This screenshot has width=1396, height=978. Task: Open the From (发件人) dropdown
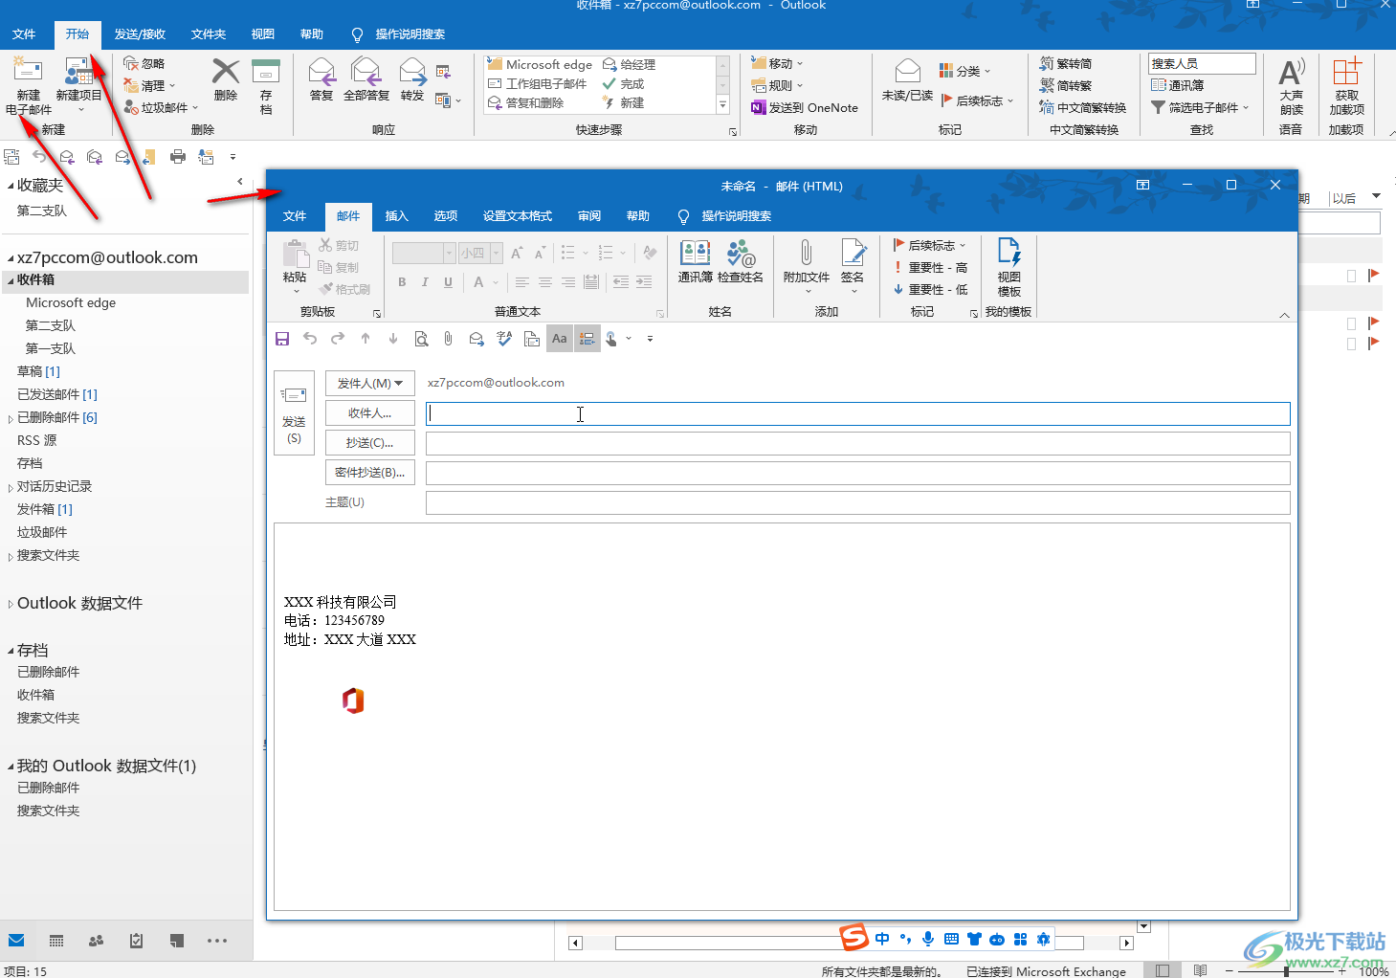pyautogui.click(x=370, y=383)
